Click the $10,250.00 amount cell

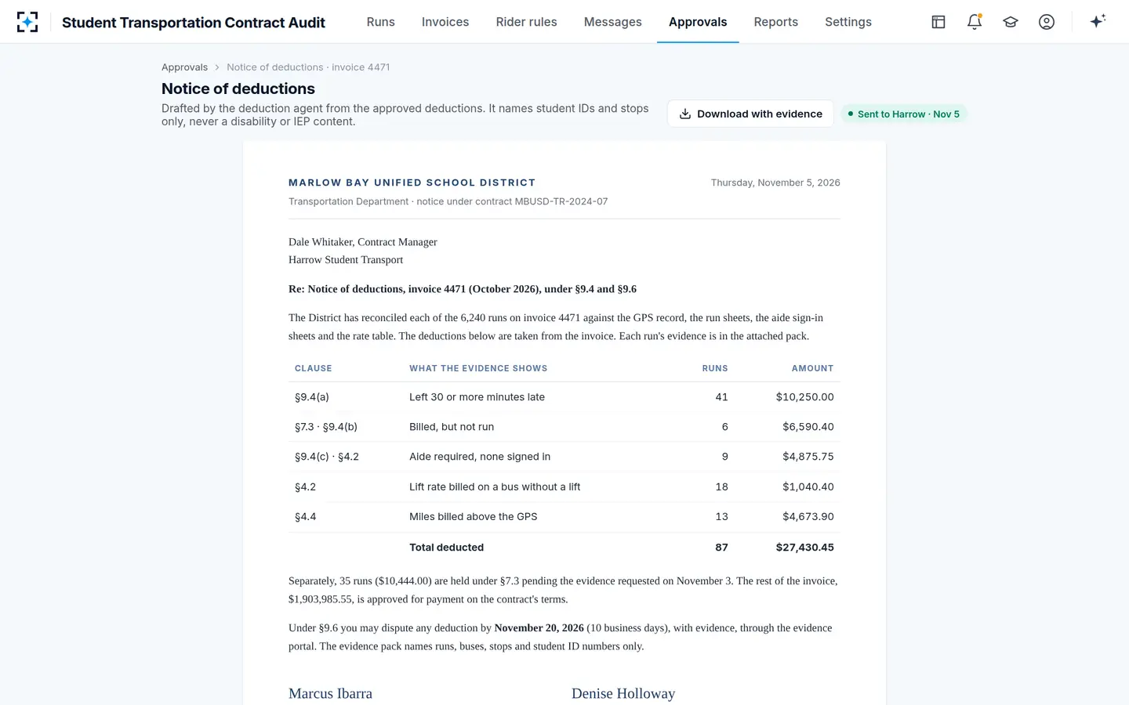(x=804, y=397)
